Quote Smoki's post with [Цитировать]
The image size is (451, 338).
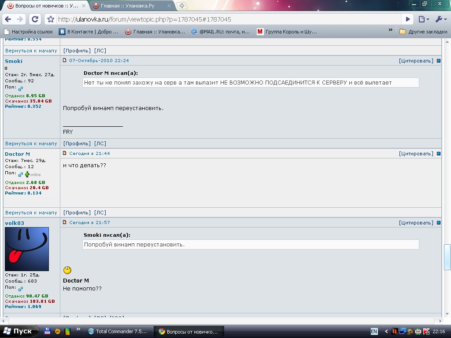(416, 61)
